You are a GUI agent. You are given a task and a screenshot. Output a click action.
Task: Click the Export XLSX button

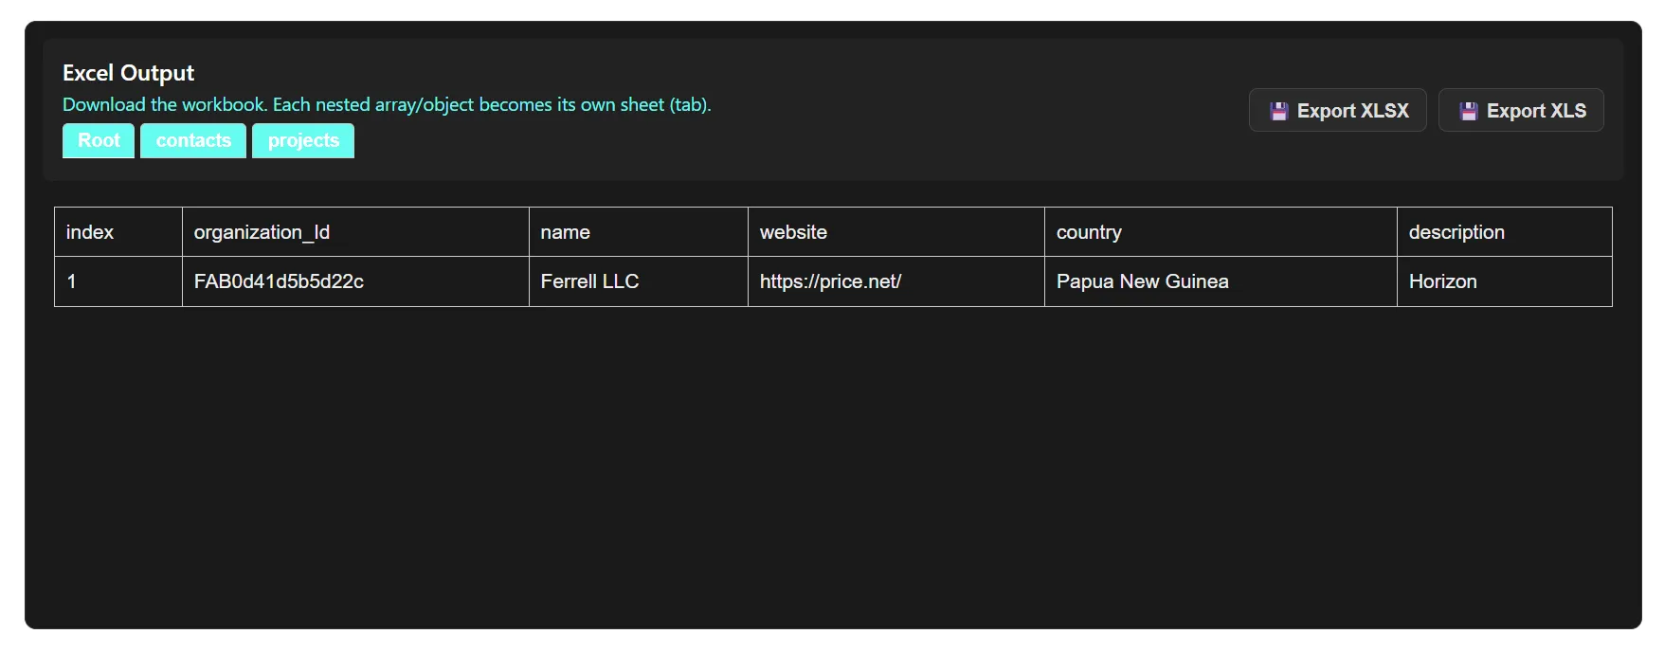pos(1337,110)
